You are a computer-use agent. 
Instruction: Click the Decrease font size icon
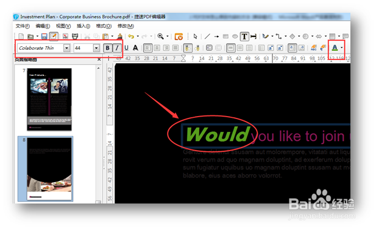tap(280, 48)
